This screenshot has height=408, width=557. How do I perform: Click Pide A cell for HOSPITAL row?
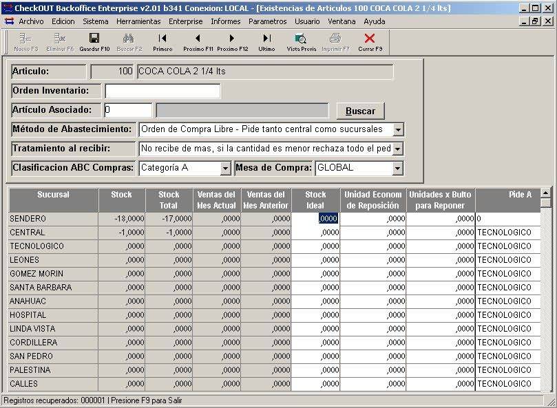click(507, 315)
